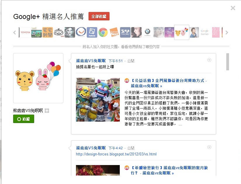Select the Chrome profile icon
Screen dimensions: 241x184
103,32
